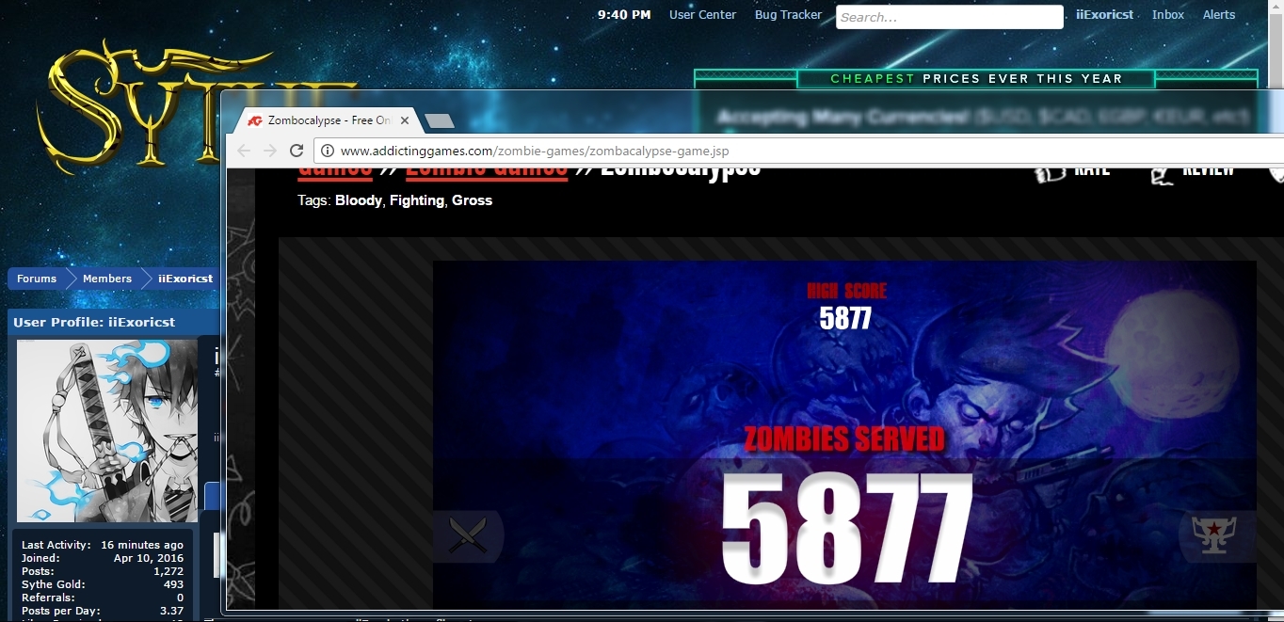Screen dimensions: 1284x622
Task: View site information icon in address bar
Action: [x=328, y=151]
